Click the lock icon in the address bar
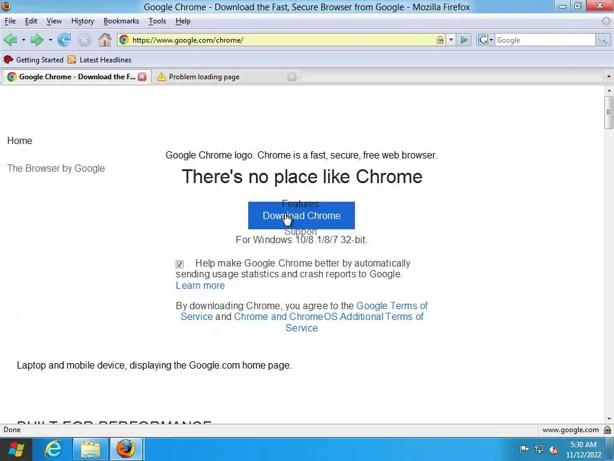Image resolution: width=614 pixels, height=461 pixels. [440, 40]
